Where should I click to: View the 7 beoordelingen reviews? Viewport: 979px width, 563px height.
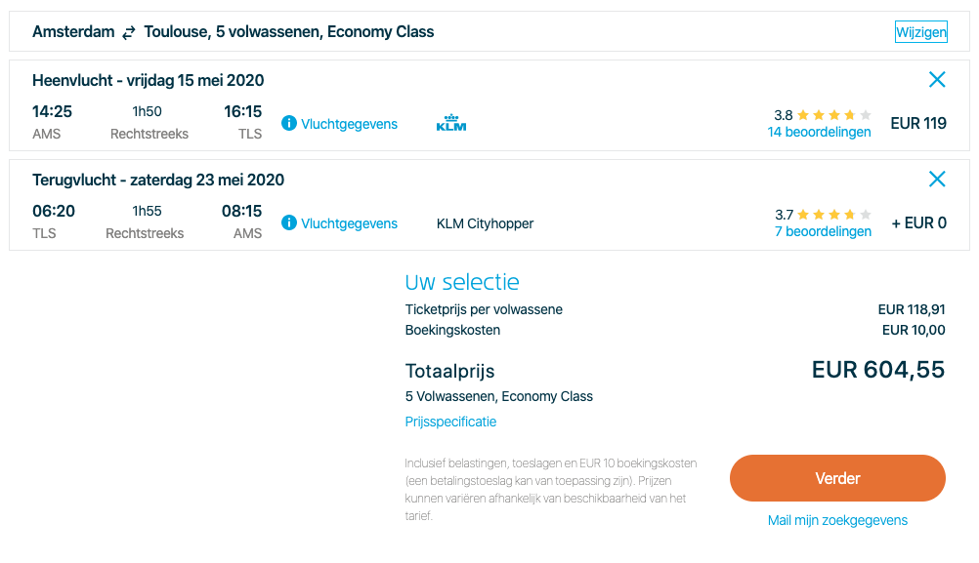(x=823, y=231)
